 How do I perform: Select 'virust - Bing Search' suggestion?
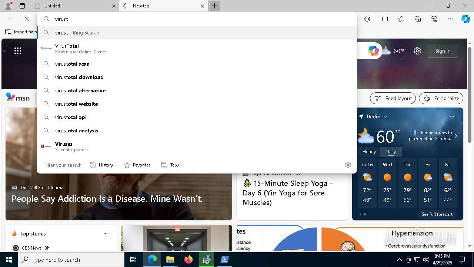tap(197, 33)
